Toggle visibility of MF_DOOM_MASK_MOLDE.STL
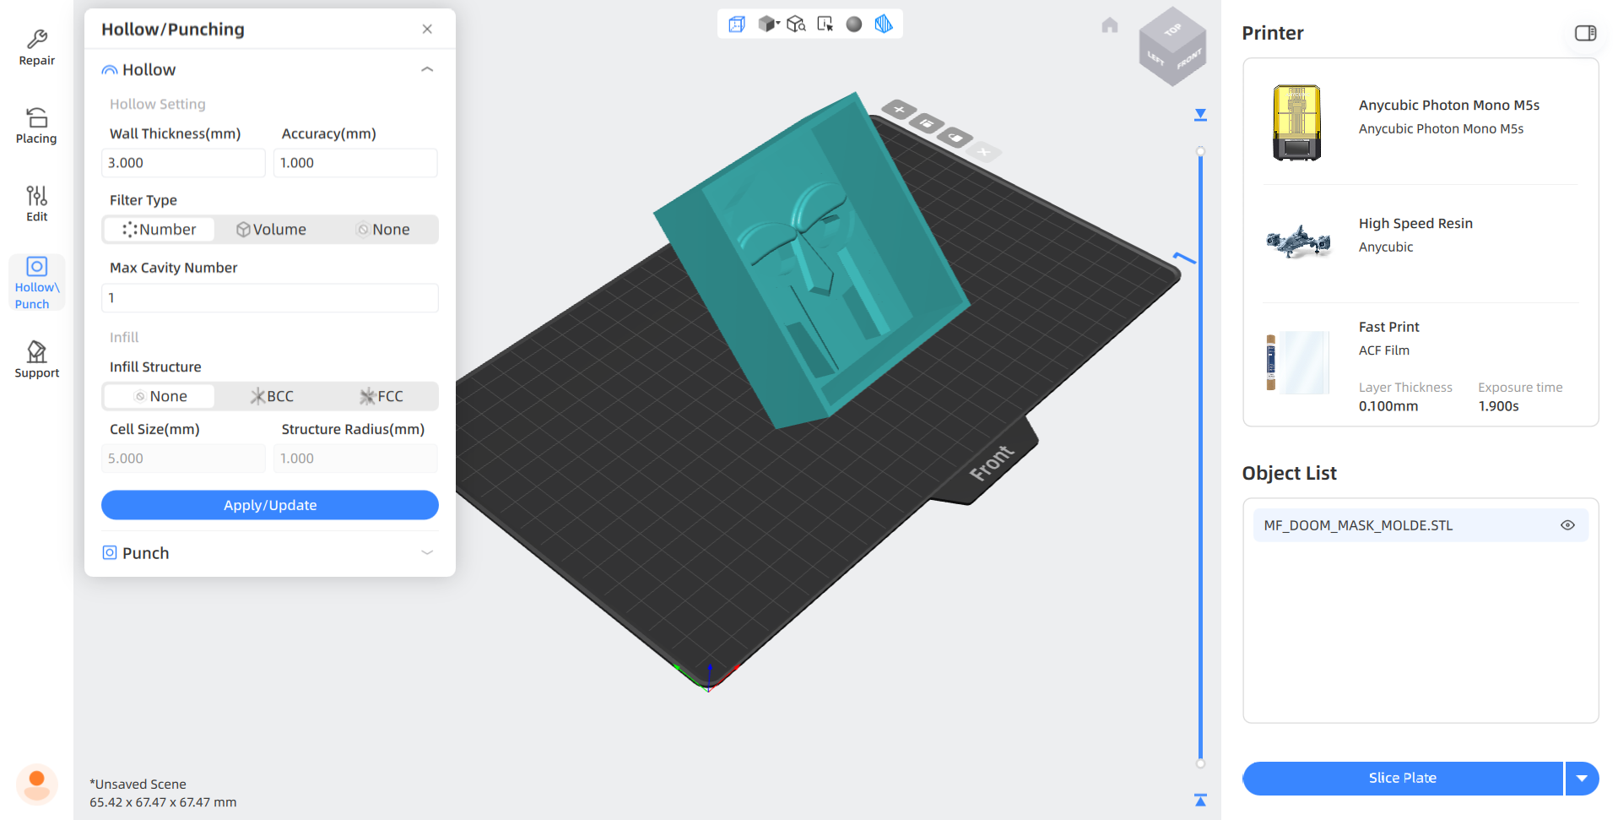1618x820 pixels. point(1567,525)
